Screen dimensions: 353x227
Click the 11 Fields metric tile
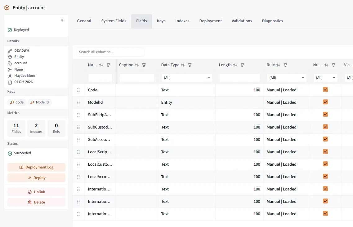[x=16, y=128]
